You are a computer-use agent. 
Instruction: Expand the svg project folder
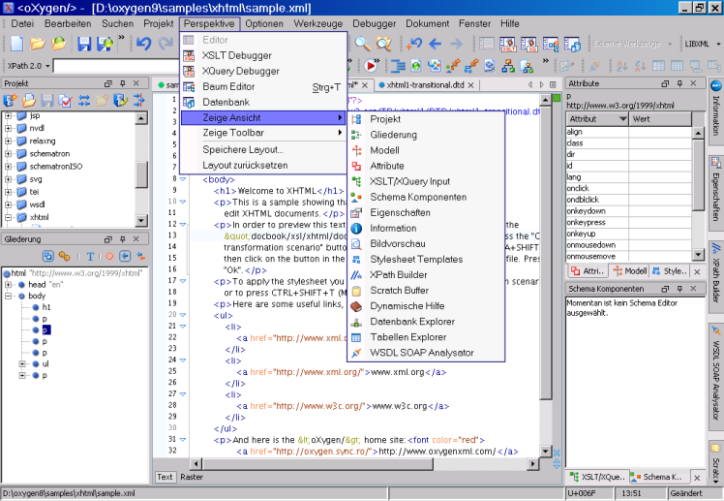(x=8, y=179)
